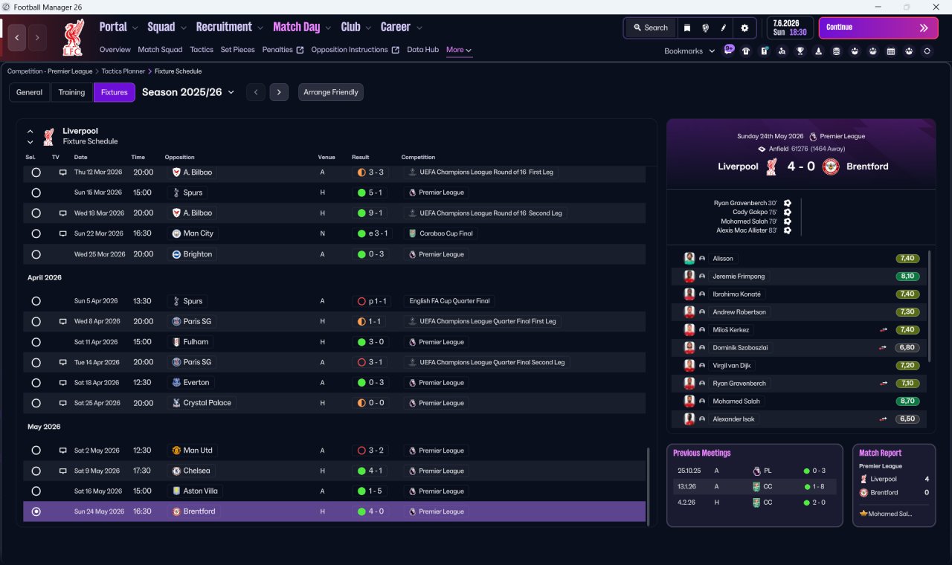
Task: Click the Continue button
Action: tap(878, 28)
